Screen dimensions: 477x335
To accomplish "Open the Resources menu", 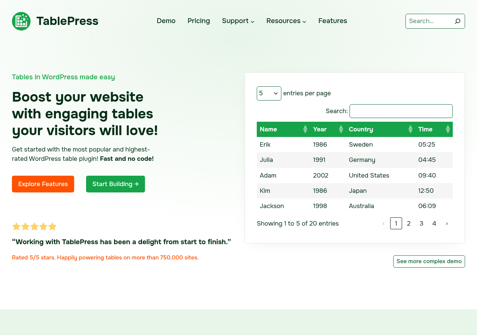I will 283,21.
